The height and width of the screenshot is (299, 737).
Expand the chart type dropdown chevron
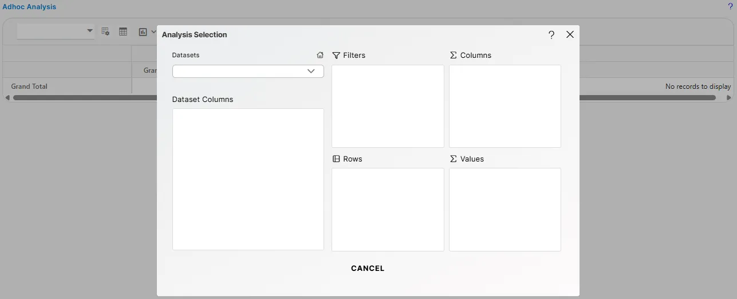(153, 32)
